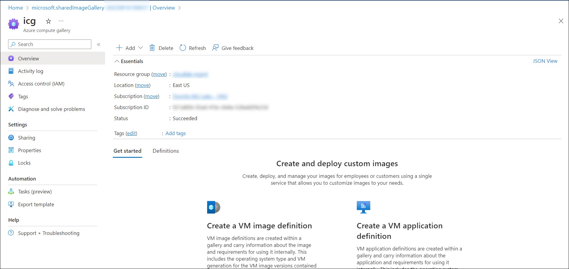
Task: Click the Support help icon
Action: [x=11, y=233]
